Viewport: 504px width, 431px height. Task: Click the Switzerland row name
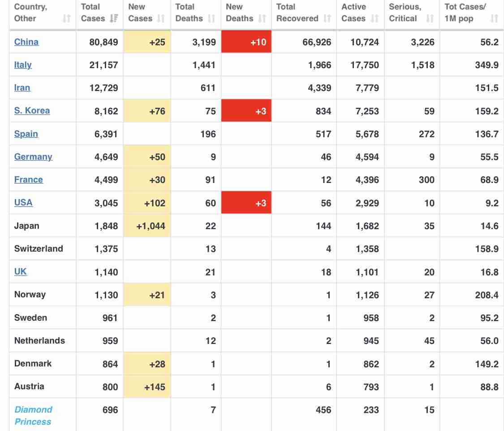point(39,248)
